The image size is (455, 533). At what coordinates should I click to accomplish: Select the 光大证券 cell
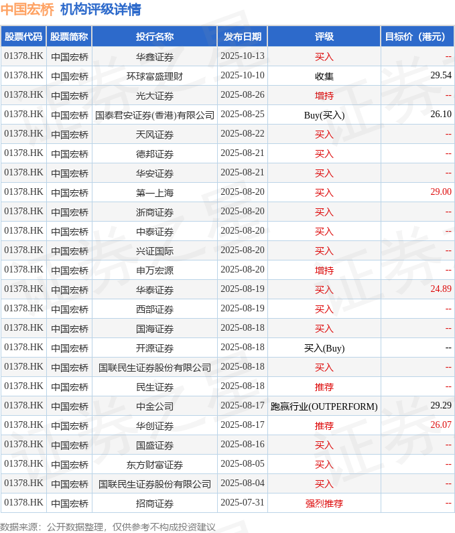[x=155, y=96]
